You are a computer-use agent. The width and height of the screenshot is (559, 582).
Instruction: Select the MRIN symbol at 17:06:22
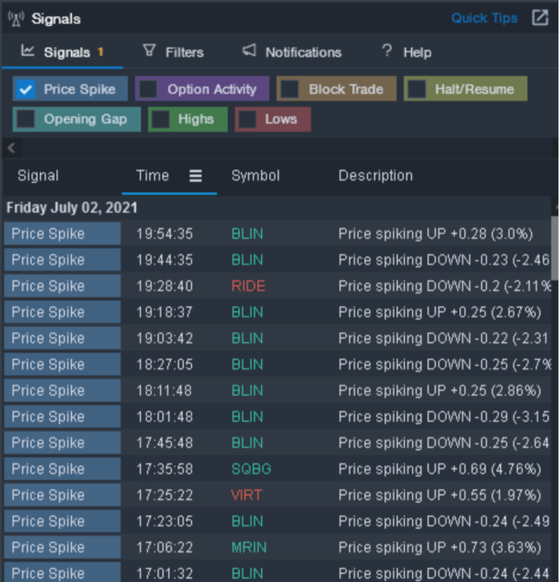coord(249,548)
